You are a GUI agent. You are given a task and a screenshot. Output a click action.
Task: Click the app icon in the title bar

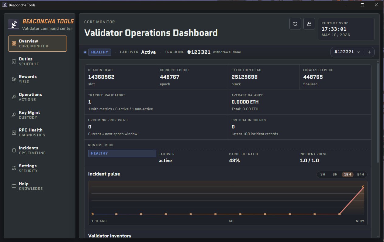[x=5, y=5]
